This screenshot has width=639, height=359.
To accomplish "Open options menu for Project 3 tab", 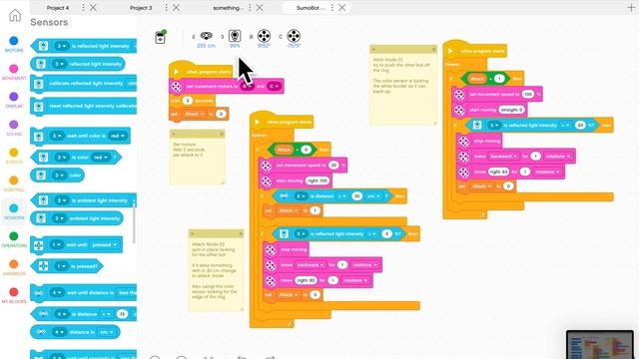I will (167, 8).
